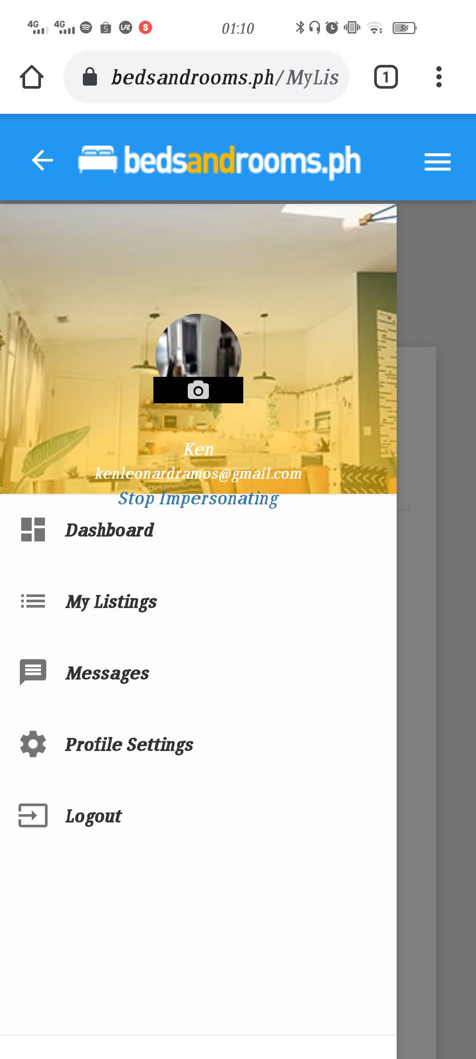Click the Stop Impersonating link
Viewport: 476px width, 1059px height.
198,499
